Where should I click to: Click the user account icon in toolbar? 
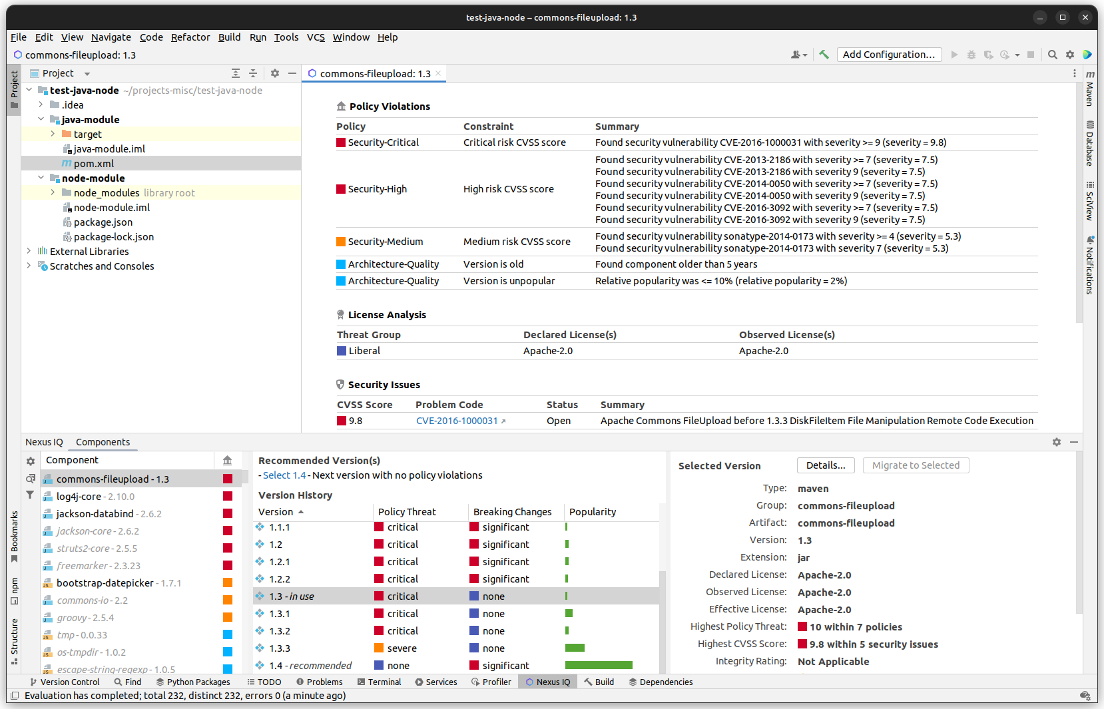coord(798,55)
